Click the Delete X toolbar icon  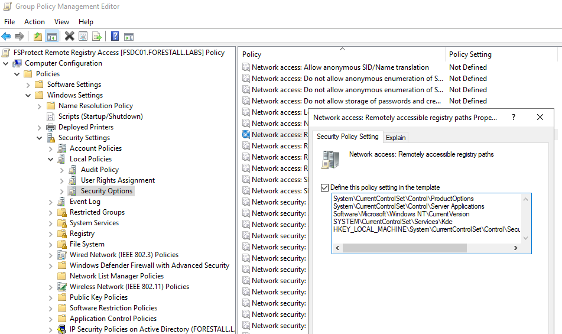(69, 36)
